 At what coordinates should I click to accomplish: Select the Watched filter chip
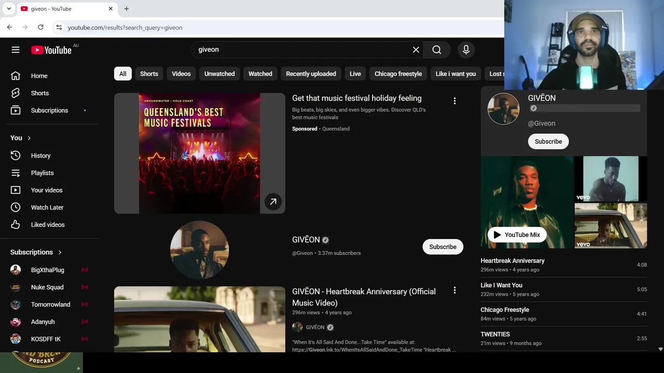[x=260, y=74]
